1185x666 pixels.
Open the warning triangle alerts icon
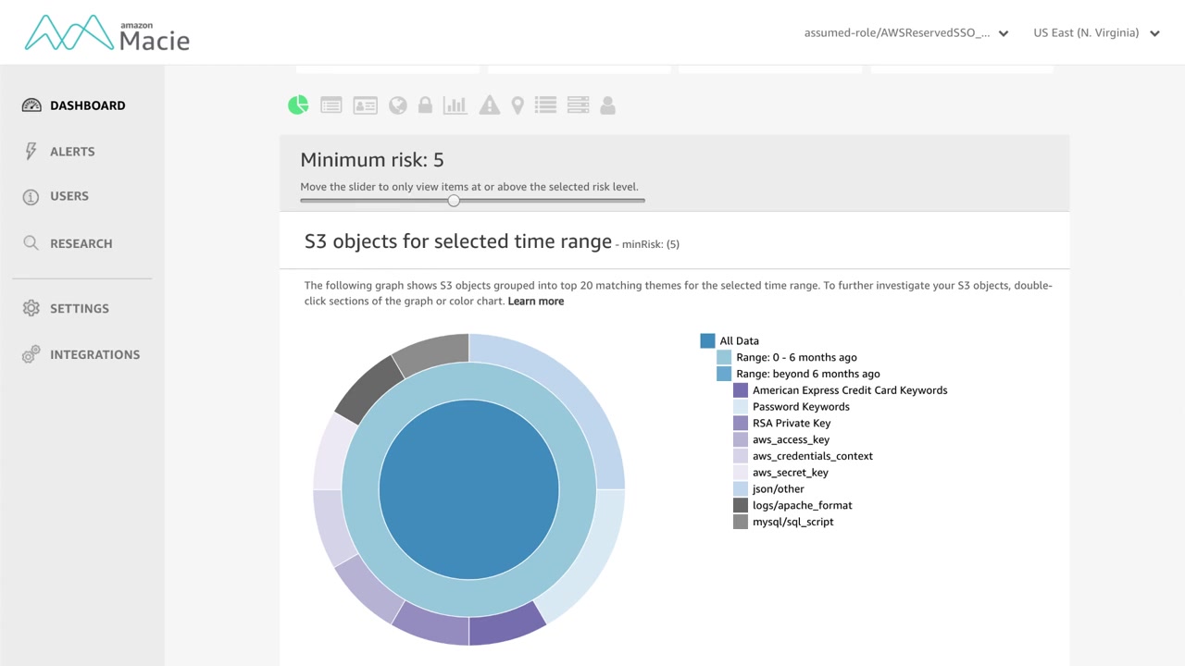point(489,105)
